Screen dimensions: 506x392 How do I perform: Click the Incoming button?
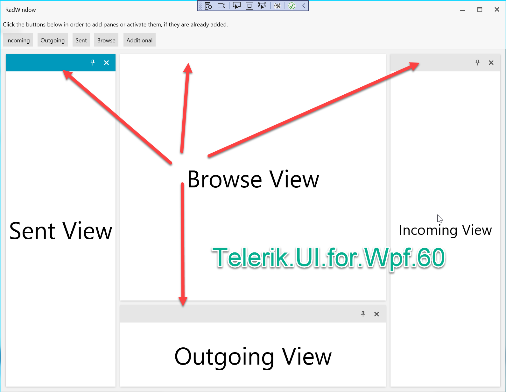point(18,40)
